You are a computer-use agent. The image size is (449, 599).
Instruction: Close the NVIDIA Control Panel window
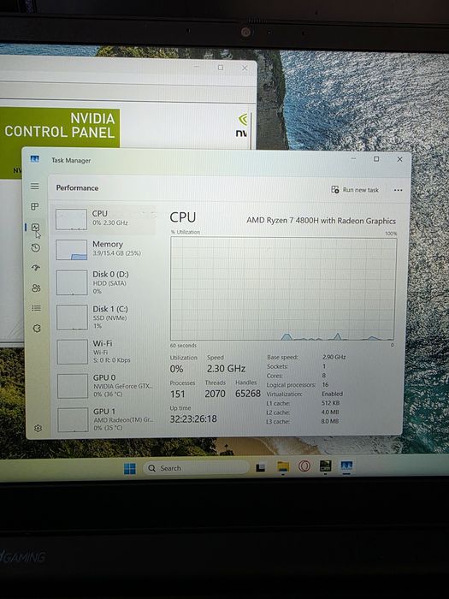(x=245, y=68)
